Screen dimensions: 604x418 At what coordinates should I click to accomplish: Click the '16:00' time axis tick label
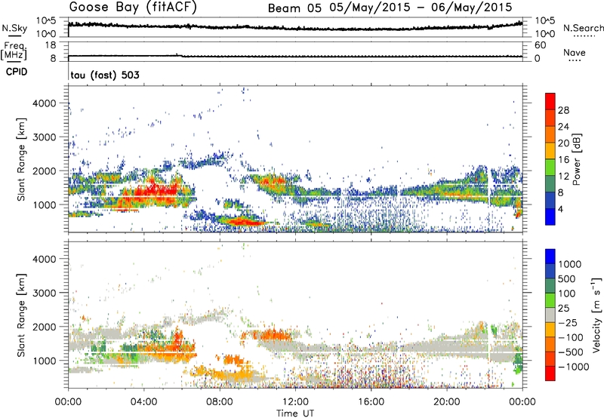pos(371,402)
